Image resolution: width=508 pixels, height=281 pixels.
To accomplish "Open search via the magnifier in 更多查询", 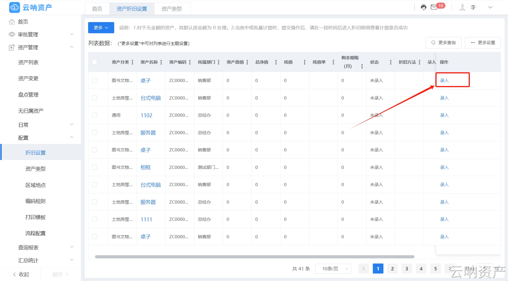I will [x=433, y=42].
